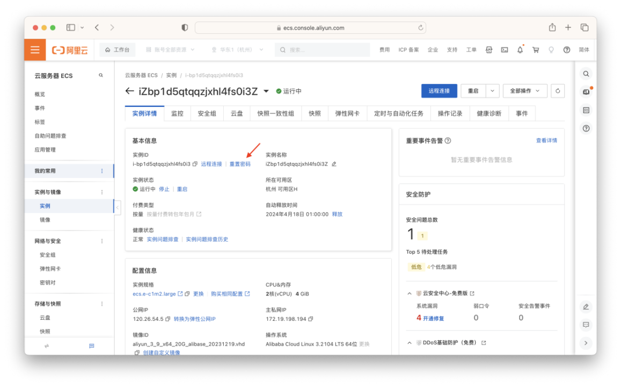
Task: Switch to the 监控 tab
Action: 178,114
